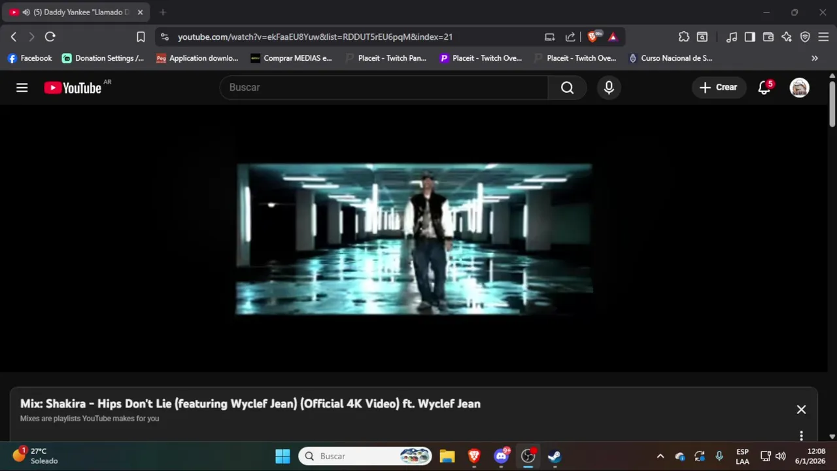
Task: Click the taskbar Buscar search box
Action: click(366, 456)
